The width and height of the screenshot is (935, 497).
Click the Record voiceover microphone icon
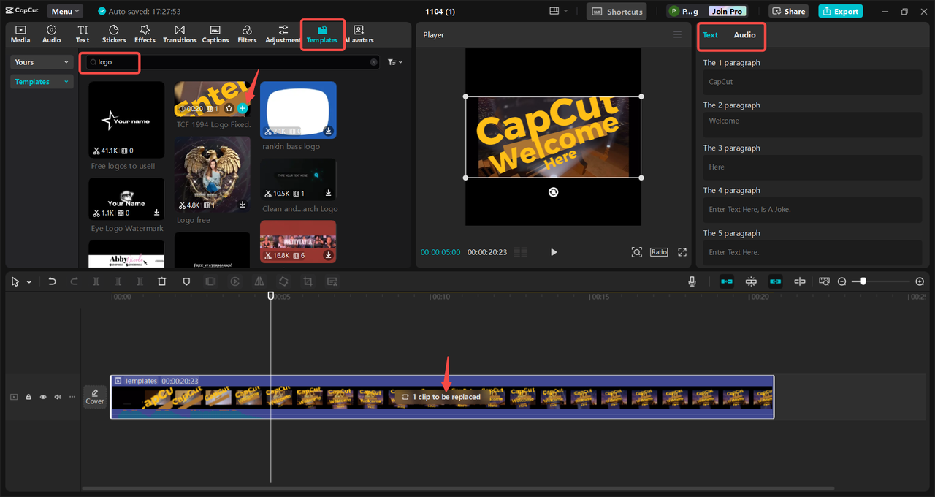tap(692, 281)
